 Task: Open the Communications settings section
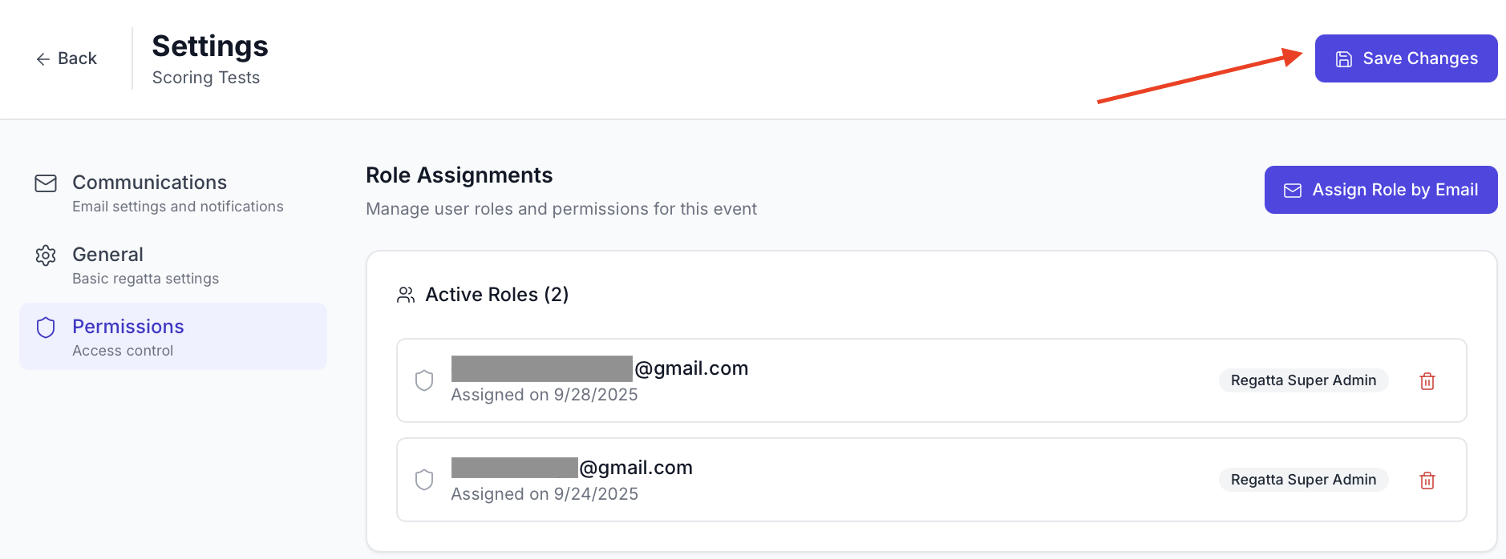point(149,183)
